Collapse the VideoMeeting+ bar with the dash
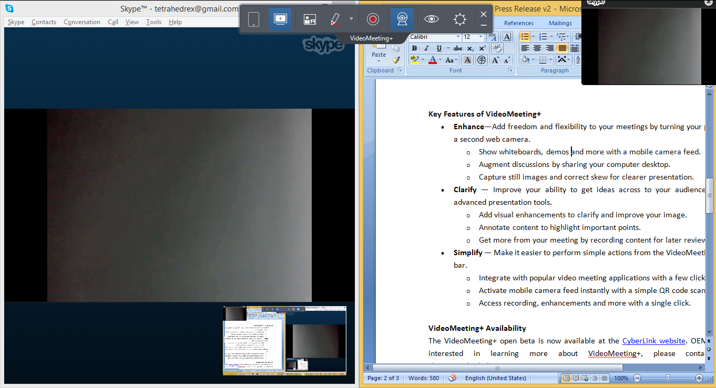 484,25
